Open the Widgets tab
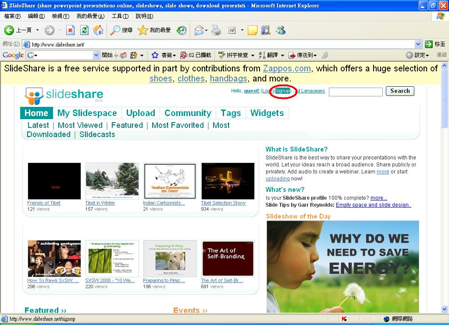449x325 pixels. (267, 113)
